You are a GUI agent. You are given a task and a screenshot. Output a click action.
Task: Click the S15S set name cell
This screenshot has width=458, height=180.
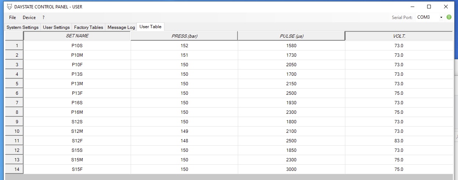tap(77, 150)
